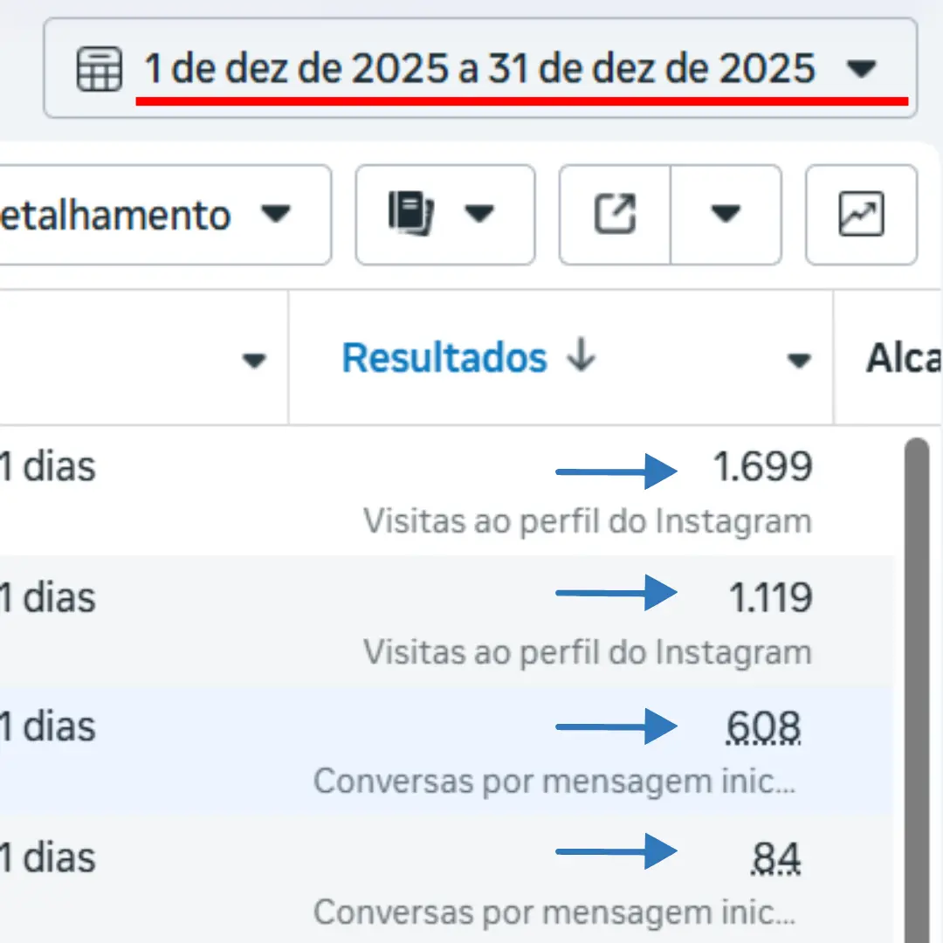Click the Alcance column header
This screenshot has width=943, height=943.
click(903, 358)
